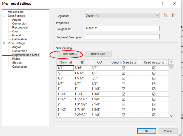Select Round under Duct Settings
This screenshot has width=183, height=136.
17,35
